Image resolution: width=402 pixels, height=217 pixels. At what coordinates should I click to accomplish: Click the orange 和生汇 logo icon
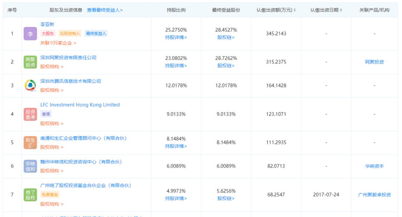click(x=30, y=143)
